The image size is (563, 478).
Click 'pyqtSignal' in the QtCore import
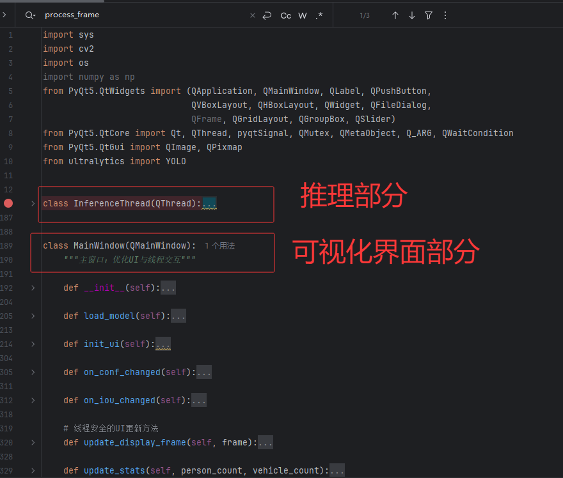pyautogui.click(x=263, y=133)
